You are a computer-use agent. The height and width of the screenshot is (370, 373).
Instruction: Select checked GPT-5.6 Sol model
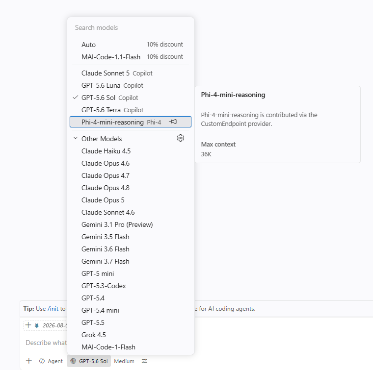coord(131,98)
